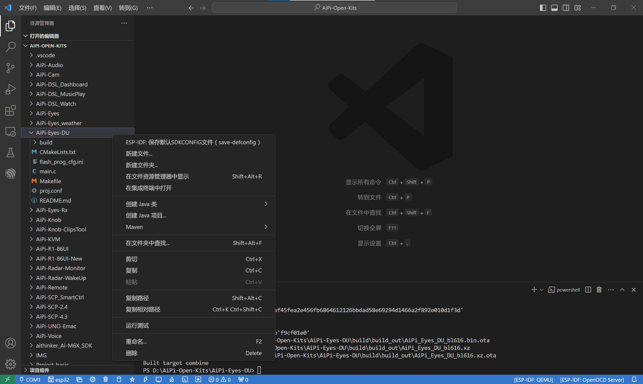The width and height of the screenshot is (643, 384).
Task: Open the Source Control view
Action: click(x=10, y=68)
